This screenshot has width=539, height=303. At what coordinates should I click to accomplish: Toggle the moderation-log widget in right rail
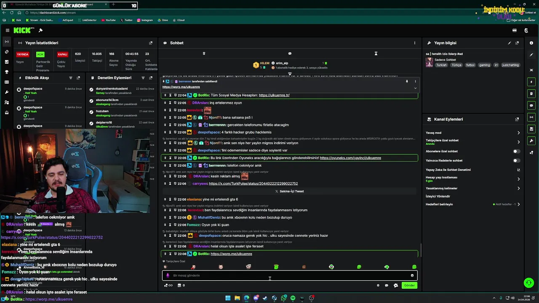point(531,93)
